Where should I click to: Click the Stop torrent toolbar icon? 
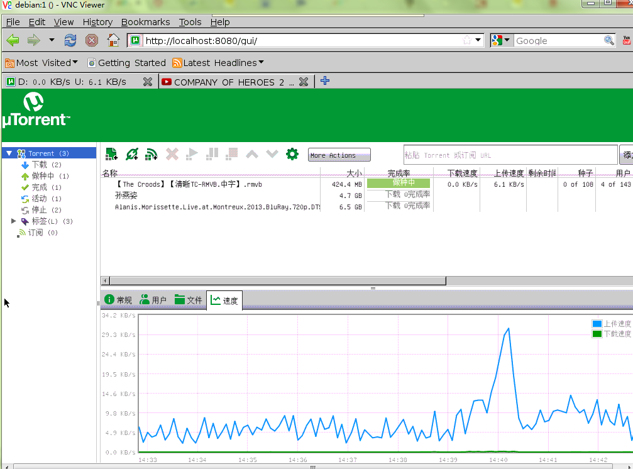click(232, 154)
